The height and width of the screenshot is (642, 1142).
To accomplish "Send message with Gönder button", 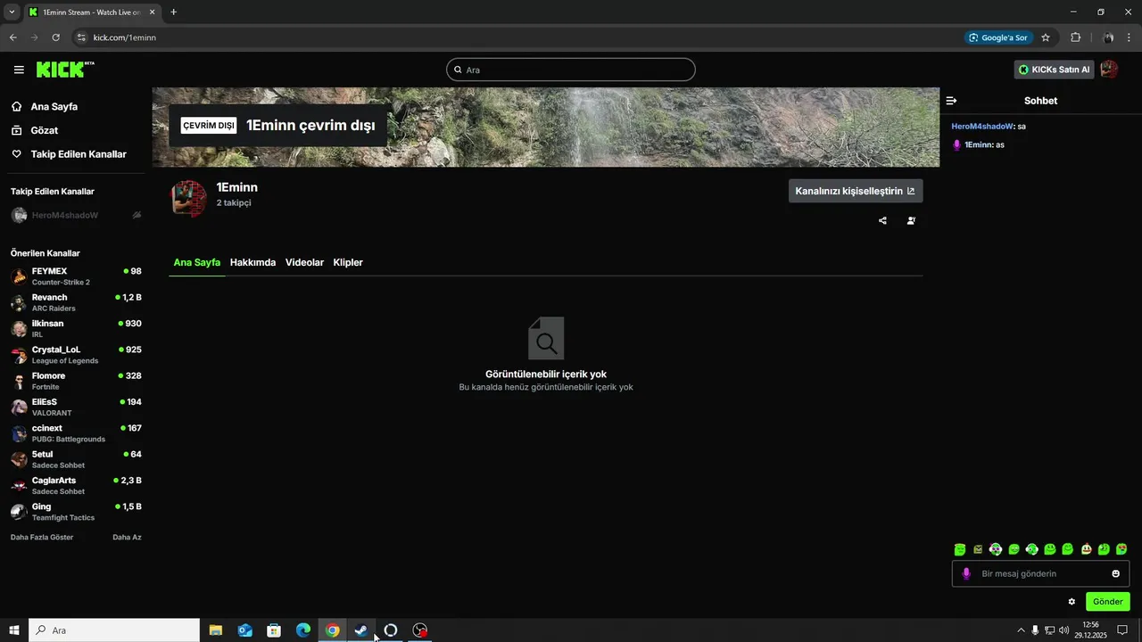I will 1108,601.
